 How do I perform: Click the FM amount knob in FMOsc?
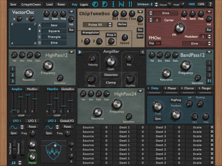(x=180, y=28)
